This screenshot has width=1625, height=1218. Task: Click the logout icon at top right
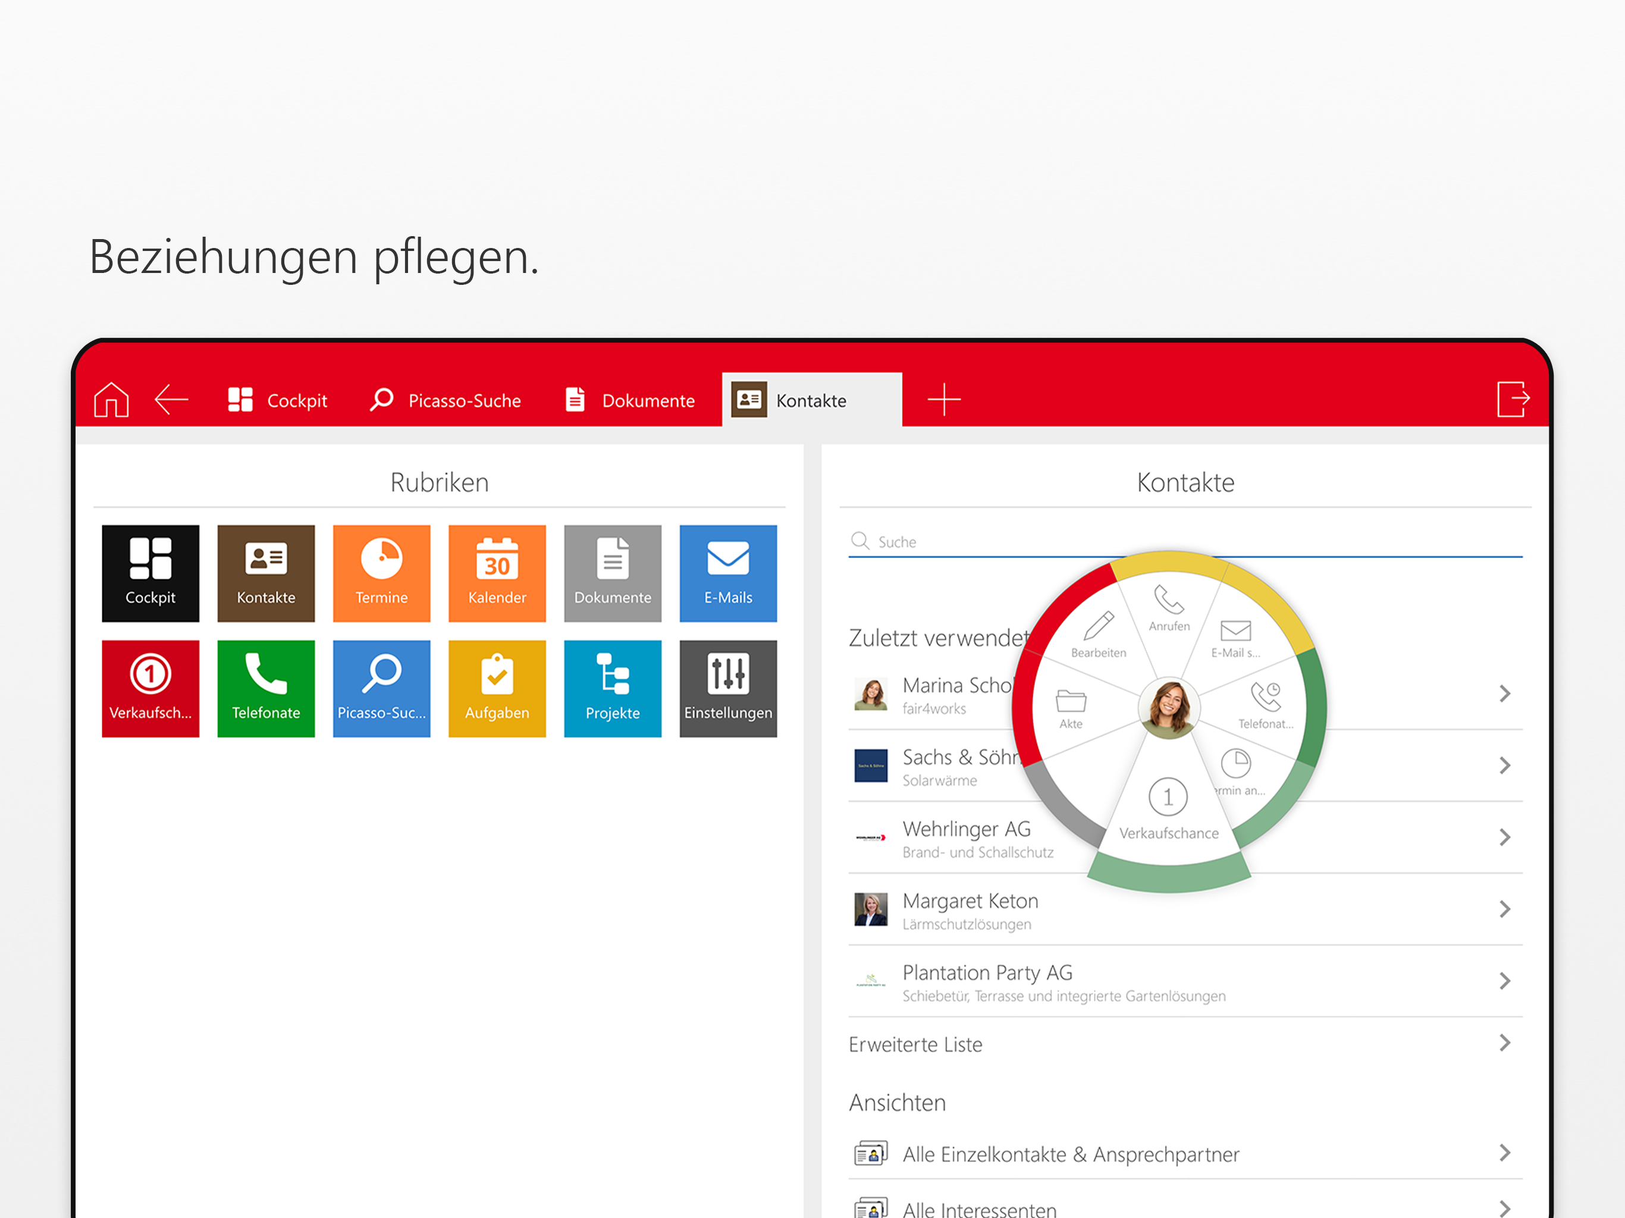pos(1513,399)
